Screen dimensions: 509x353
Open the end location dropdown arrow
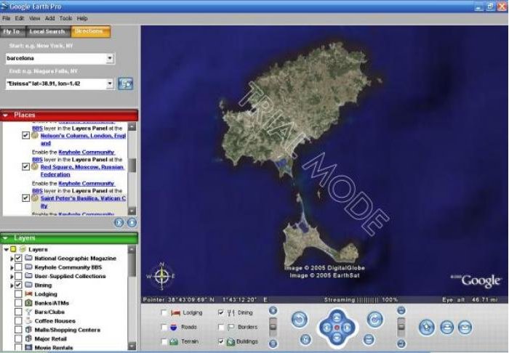pyautogui.click(x=110, y=84)
